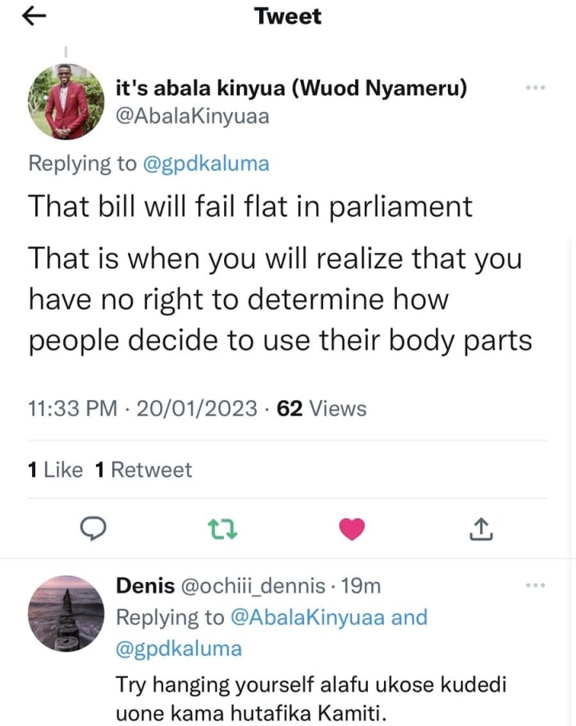The width and height of the screenshot is (576, 726).
Task: Select the @AbalaKinyuaa handle below the name
Action: [192, 116]
